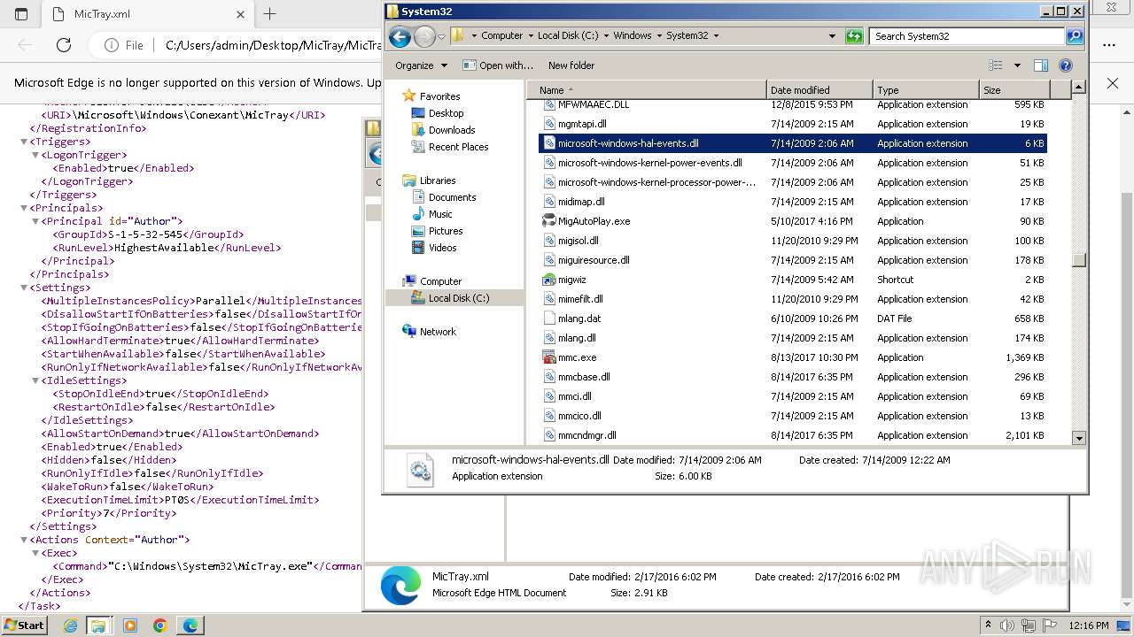Refresh the System32 folder view
The height and width of the screenshot is (637, 1134).
coord(854,36)
